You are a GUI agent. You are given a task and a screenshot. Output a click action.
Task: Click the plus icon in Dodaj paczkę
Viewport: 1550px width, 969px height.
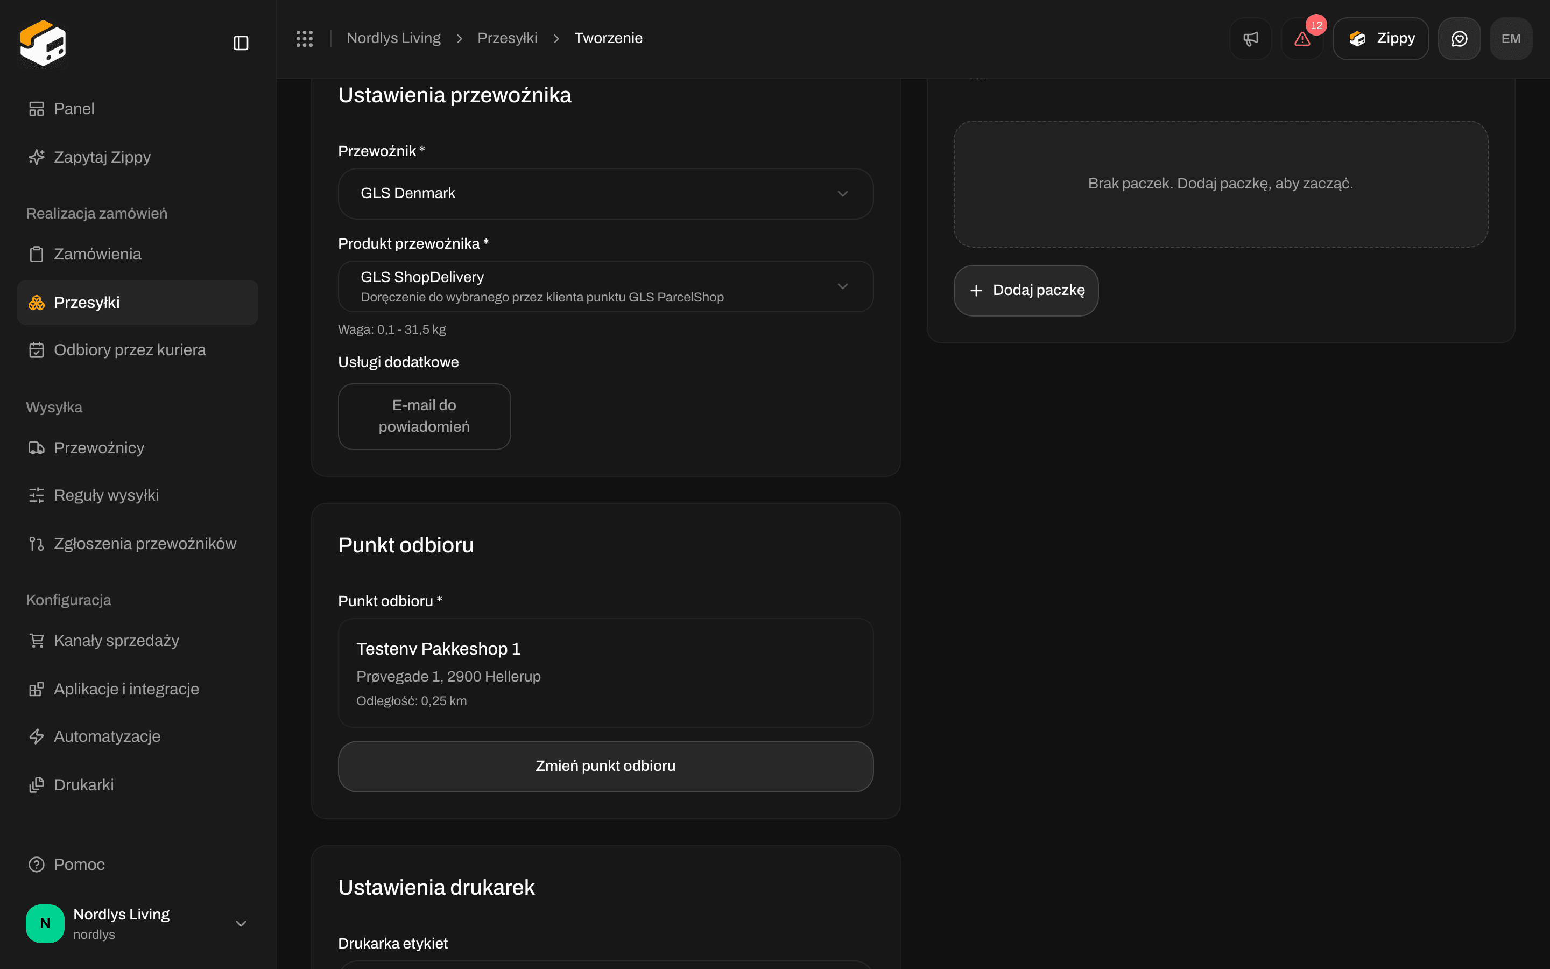976,290
